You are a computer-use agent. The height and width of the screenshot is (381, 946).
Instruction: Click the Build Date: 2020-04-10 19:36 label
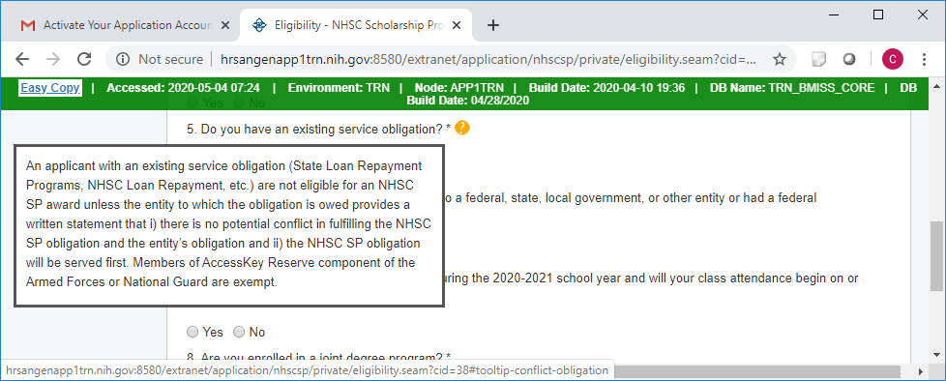click(606, 88)
